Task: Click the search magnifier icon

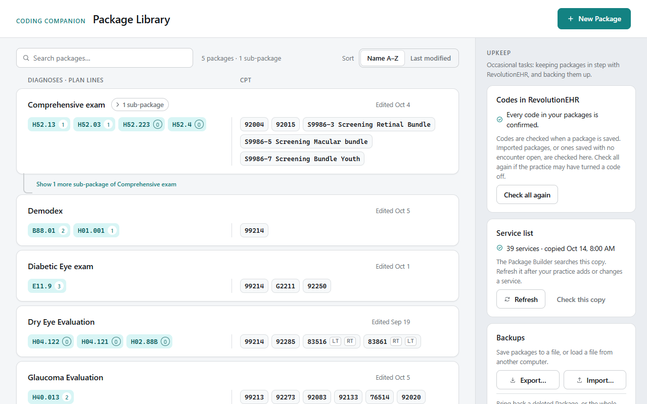Action: click(x=26, y=58)
